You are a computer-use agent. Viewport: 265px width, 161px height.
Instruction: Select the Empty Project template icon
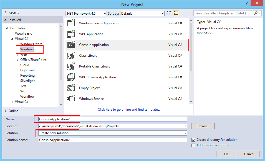71,88
